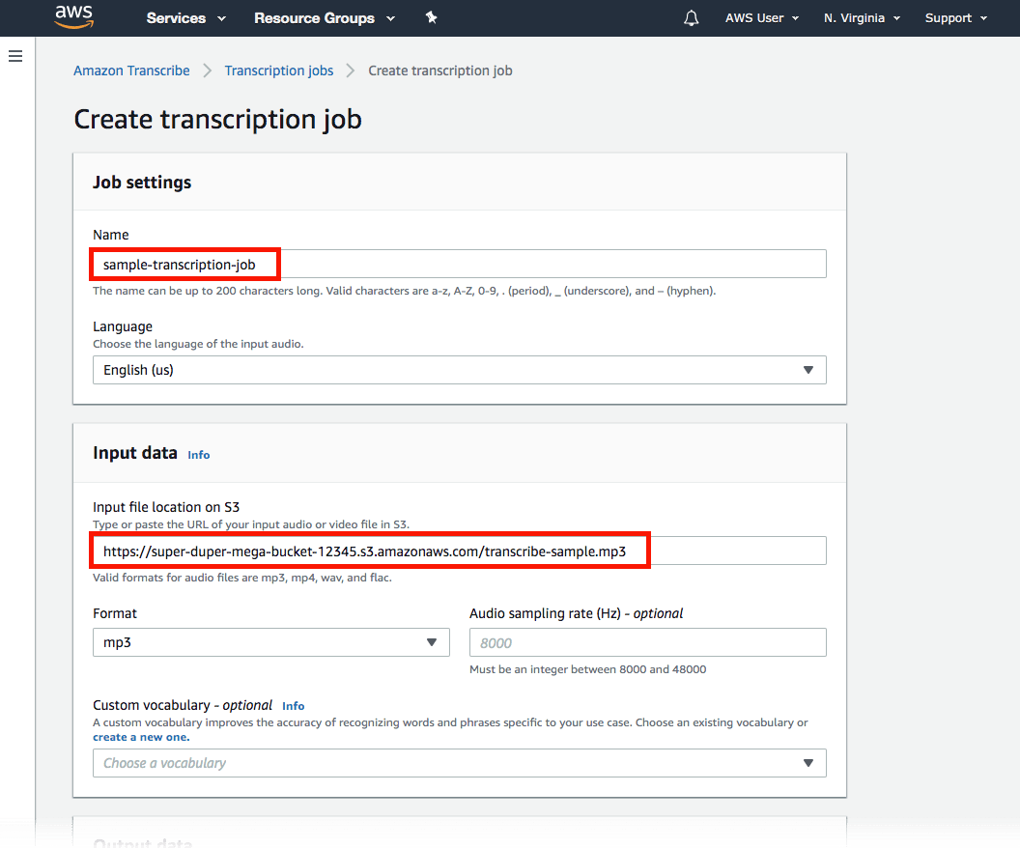Click the AWS logo home icon
1020x848 pixels.
point(73,17)
